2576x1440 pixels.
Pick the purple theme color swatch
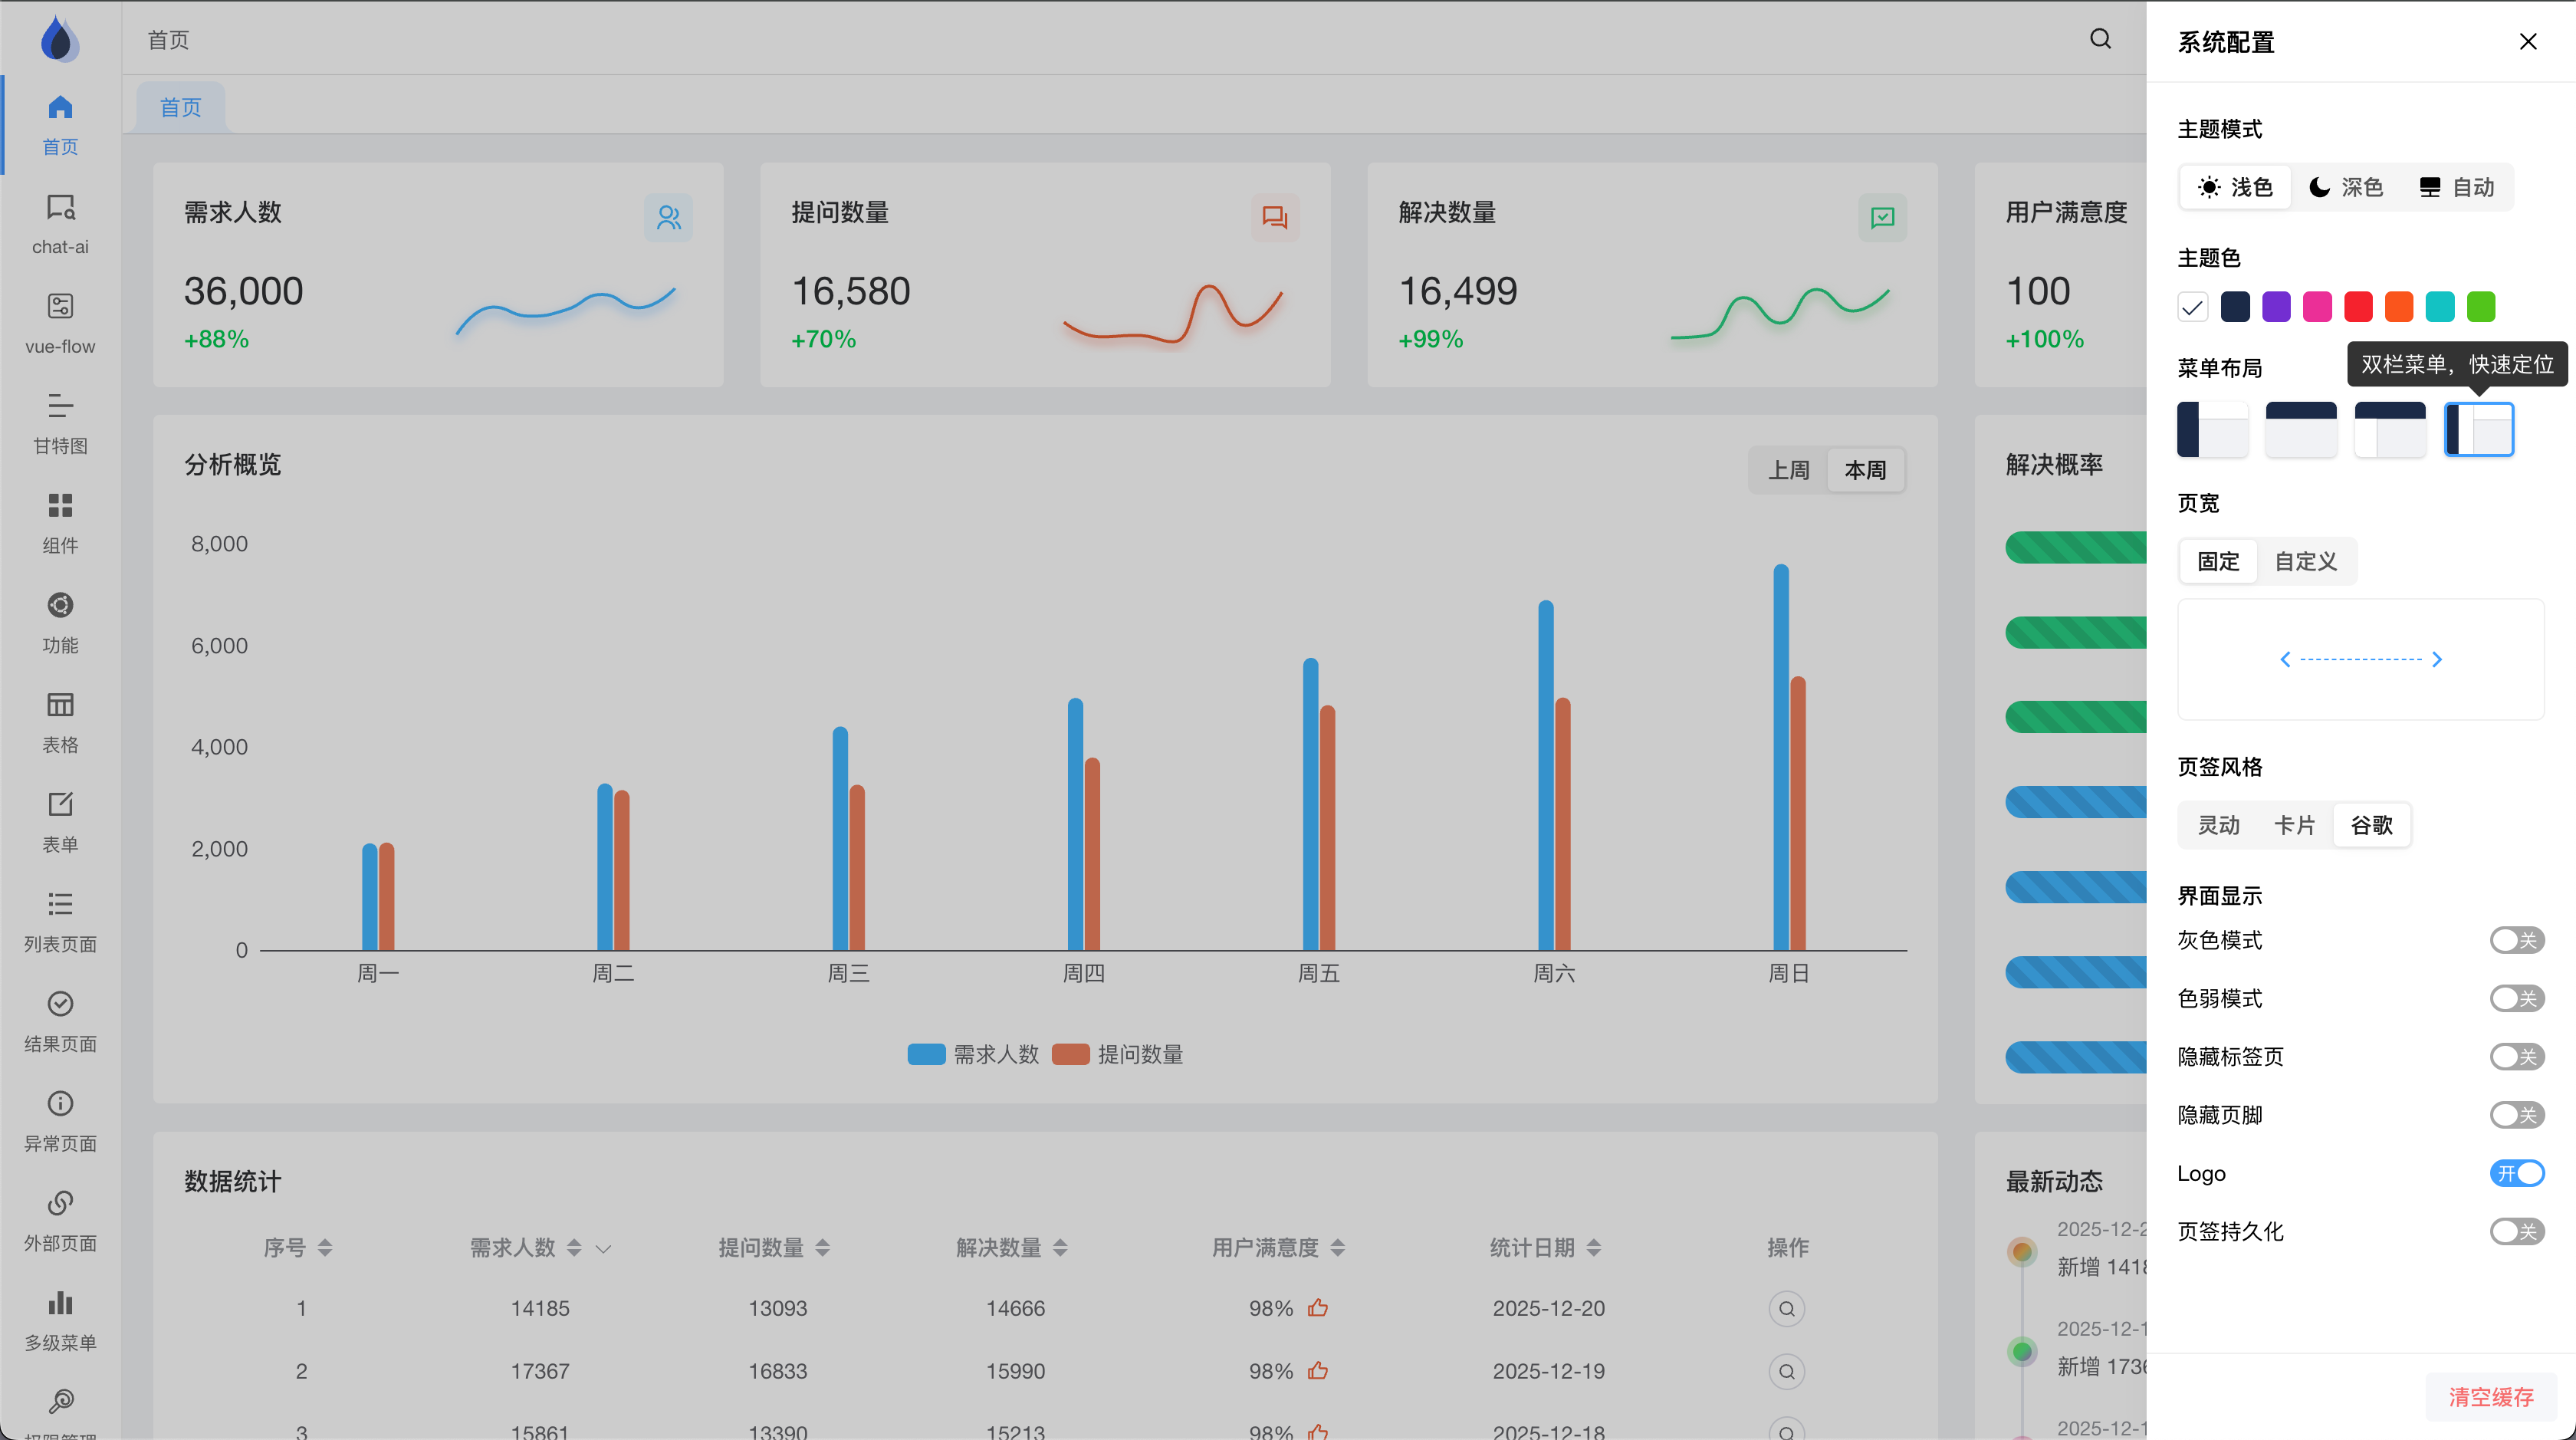pyautogui.click(x=2276, y=307)
